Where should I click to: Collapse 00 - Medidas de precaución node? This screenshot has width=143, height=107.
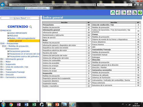coord(3,46)
